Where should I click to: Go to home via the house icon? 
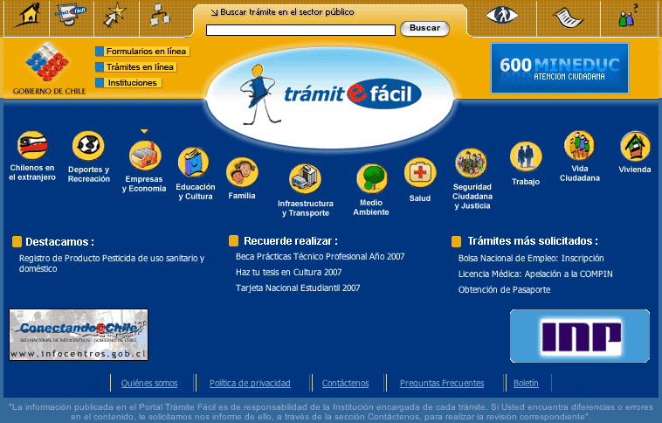click(x=26, y=16)
